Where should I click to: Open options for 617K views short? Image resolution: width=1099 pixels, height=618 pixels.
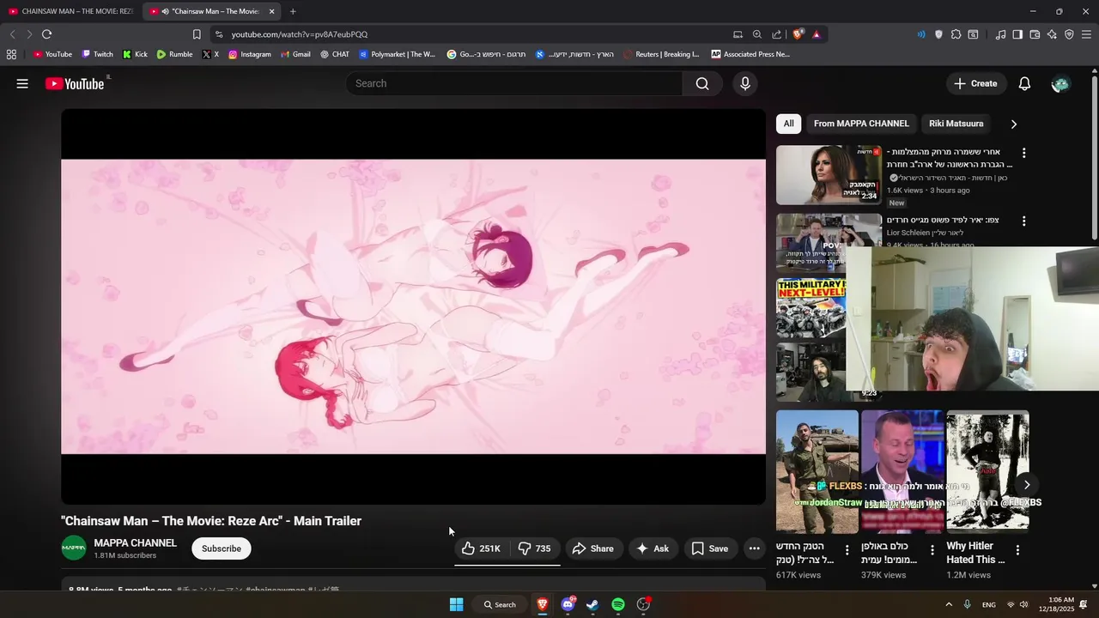tap(847, 549)
